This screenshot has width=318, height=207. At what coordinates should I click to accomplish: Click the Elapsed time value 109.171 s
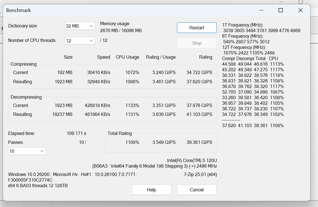pos(76,134)
